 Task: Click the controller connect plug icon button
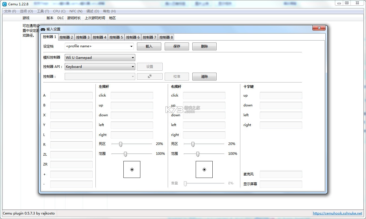150,76
